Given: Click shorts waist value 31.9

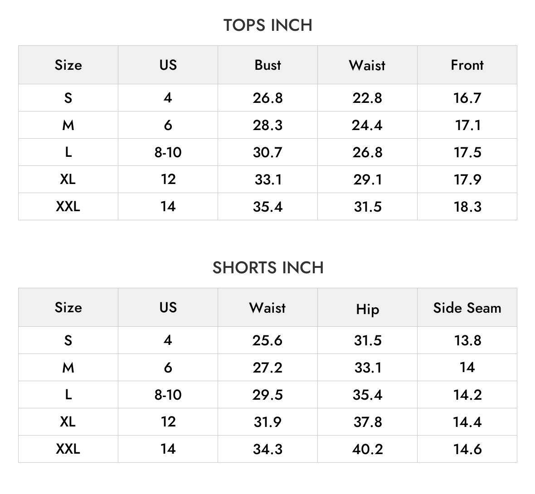Looking at the screenshot, I should coord(268,422).
